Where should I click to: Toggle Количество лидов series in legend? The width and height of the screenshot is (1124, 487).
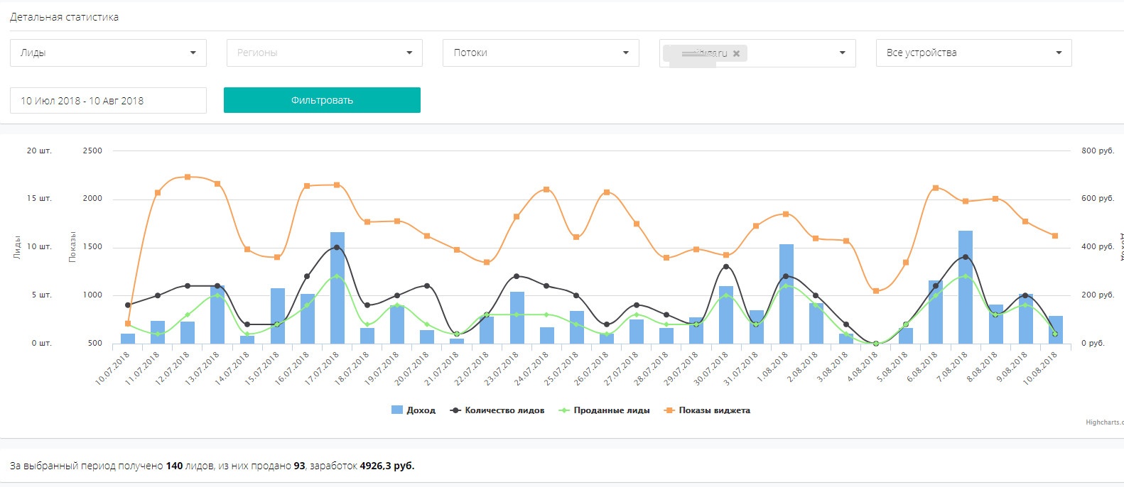[504, 410]
